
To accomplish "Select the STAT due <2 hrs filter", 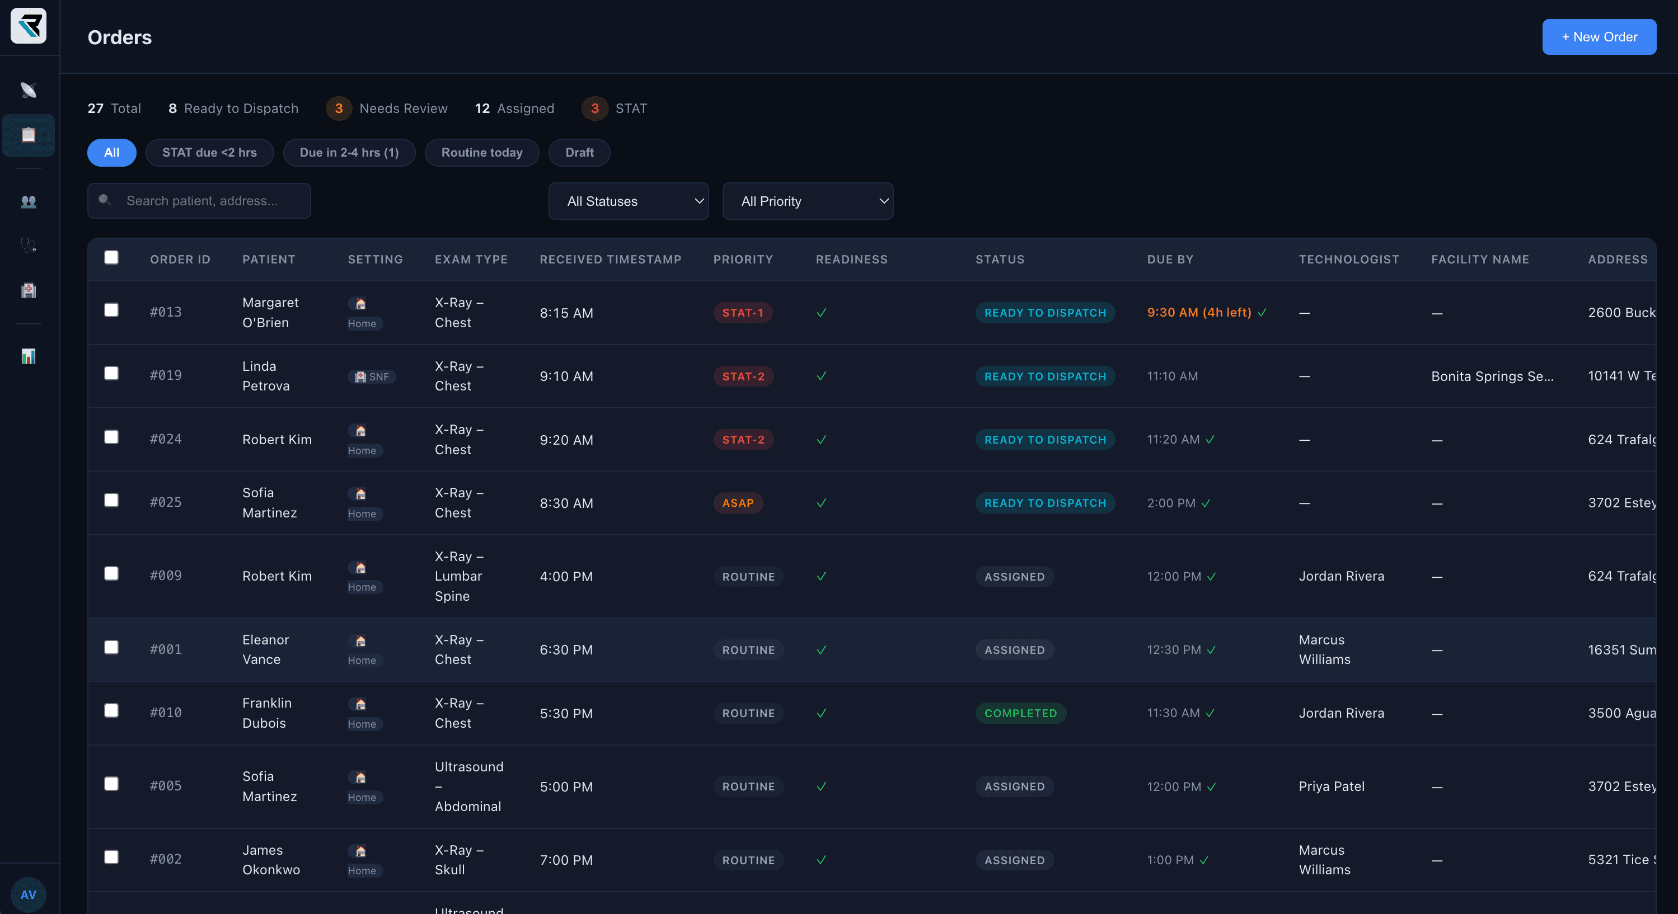I will pos(210,152).
